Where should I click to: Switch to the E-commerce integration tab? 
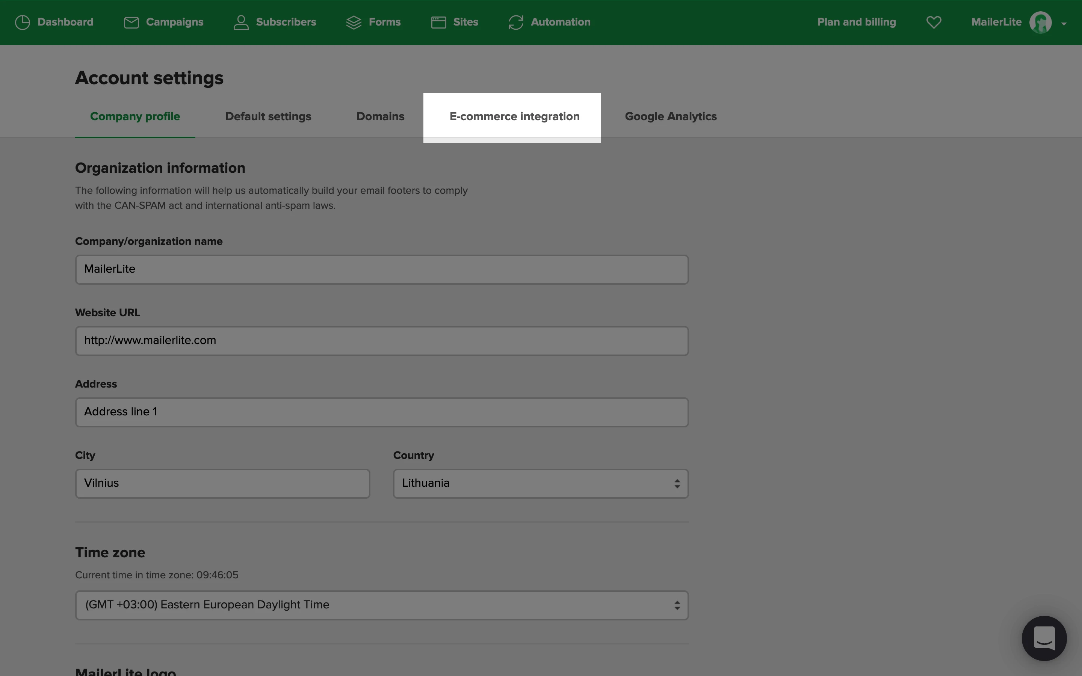point(514,117)
